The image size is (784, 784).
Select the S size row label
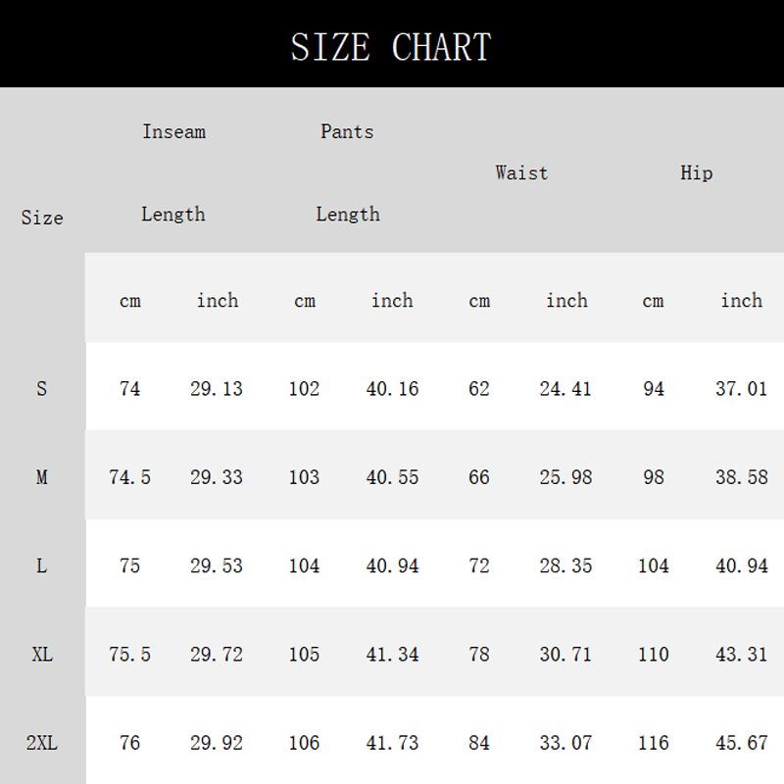[42, 389]
